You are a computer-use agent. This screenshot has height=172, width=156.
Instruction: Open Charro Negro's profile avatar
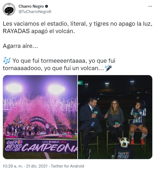pos(9,9)
